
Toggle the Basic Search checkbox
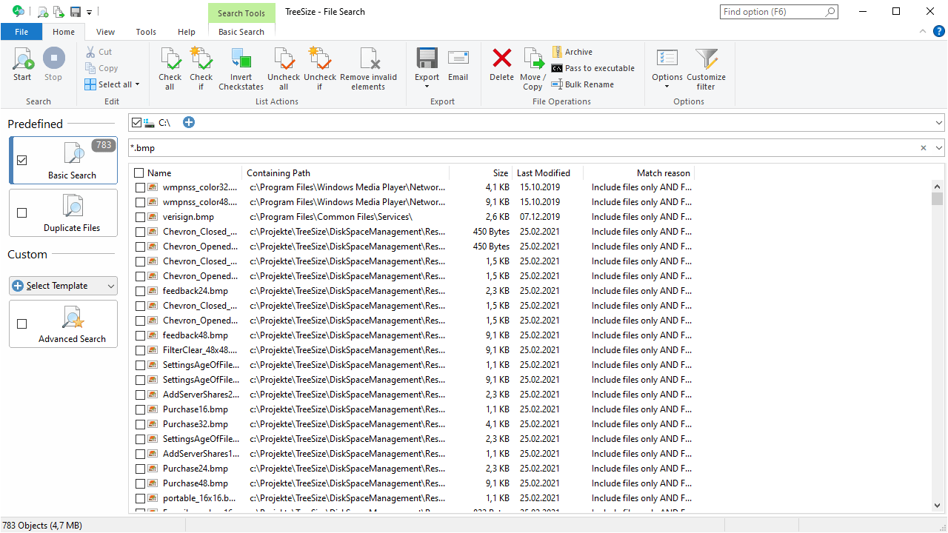pos(21,160)
